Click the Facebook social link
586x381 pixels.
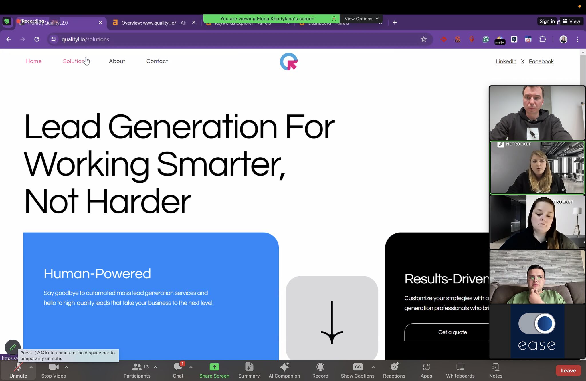point(541,61)
